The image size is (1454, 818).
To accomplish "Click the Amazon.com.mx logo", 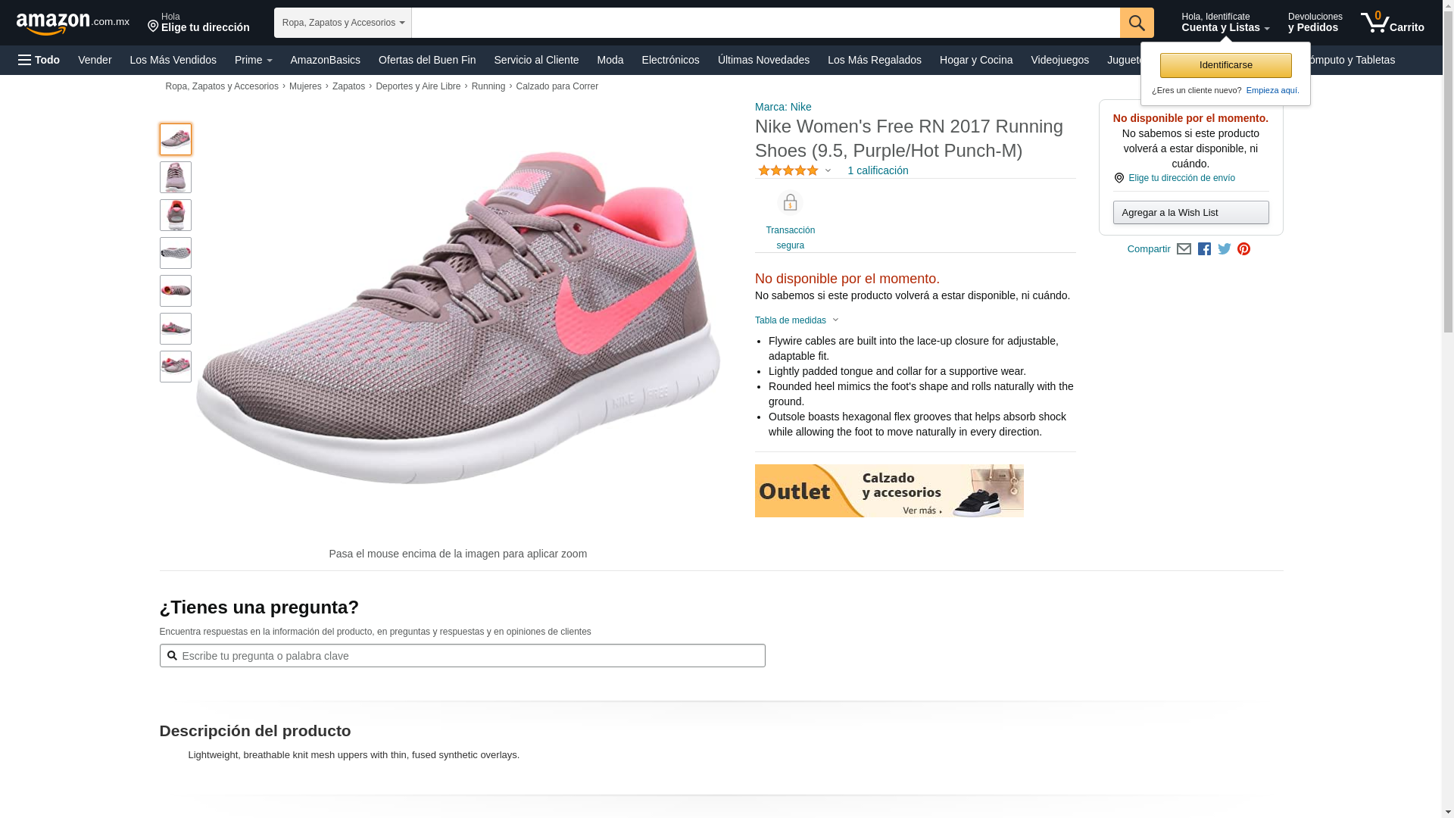I will click(73, 23).
